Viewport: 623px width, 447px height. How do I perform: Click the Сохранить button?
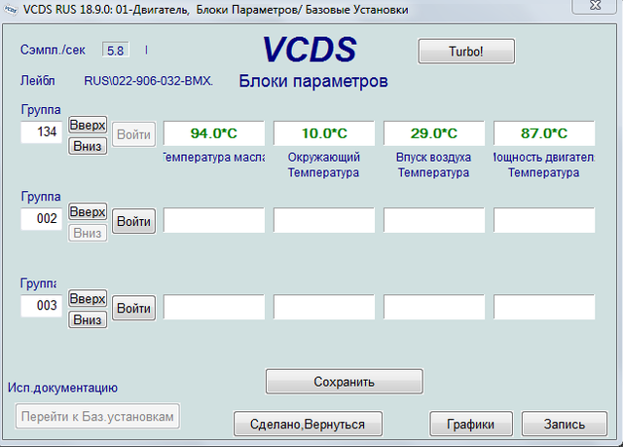pos(345,382)
